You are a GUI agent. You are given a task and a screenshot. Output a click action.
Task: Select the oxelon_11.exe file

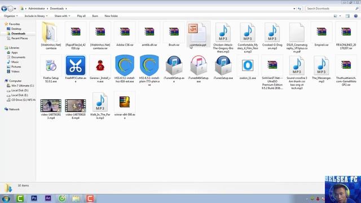coord(248,67)
